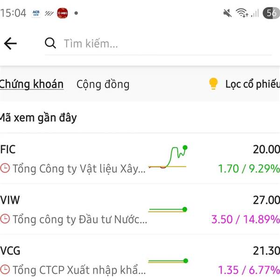This screenshot has height=280, width=280.
Task: Open Lọc cổ phiếu stock filter
Action: [252, 84]
